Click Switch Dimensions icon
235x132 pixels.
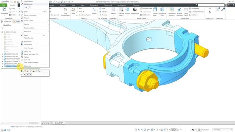(x=190, y=12)
